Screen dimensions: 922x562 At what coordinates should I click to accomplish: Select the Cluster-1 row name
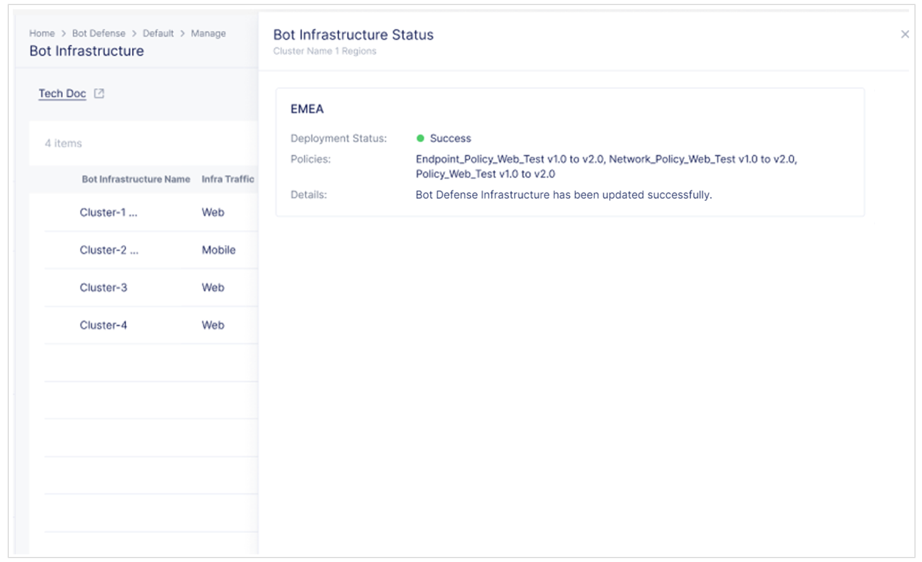coord(108,213)
